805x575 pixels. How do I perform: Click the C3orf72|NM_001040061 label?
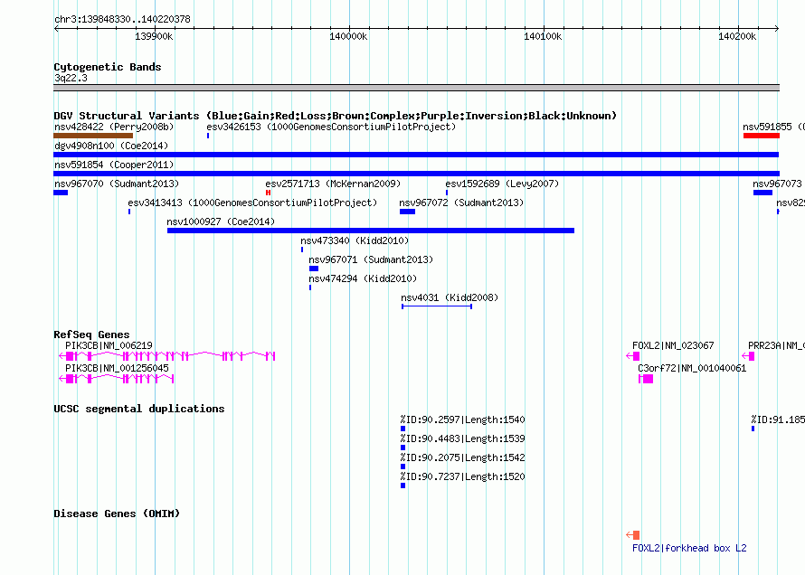pos(692,368)
